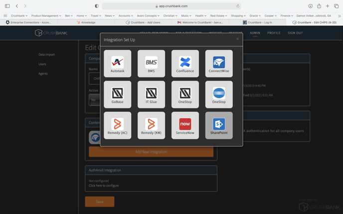Go forward with Safari forward arrow
The image size is (343, 214).
coord(25,6)
